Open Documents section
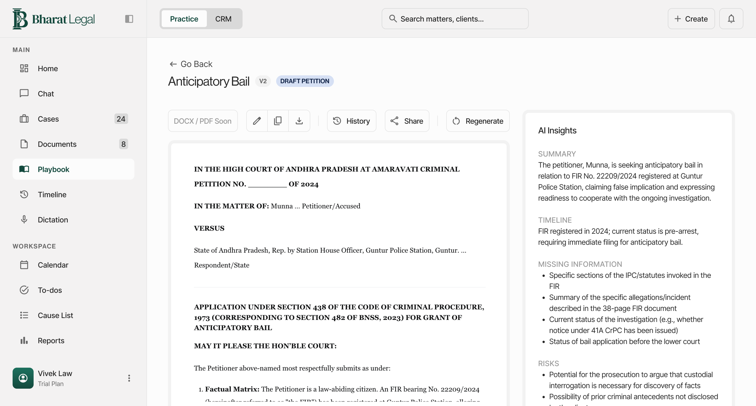Screen dimensions: 756x406 (x=73, y=144)
